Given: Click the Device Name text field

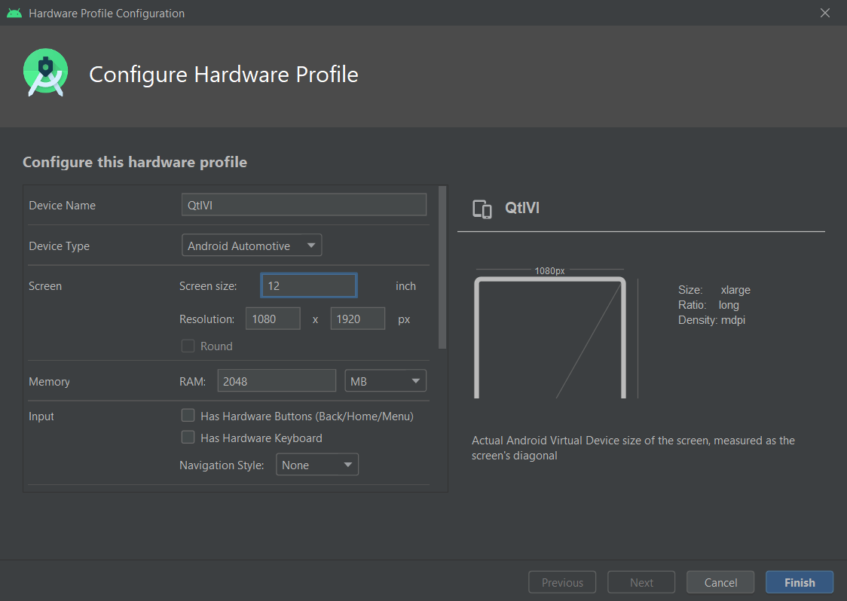Looking at the screenshot, I should pos(304,205).
